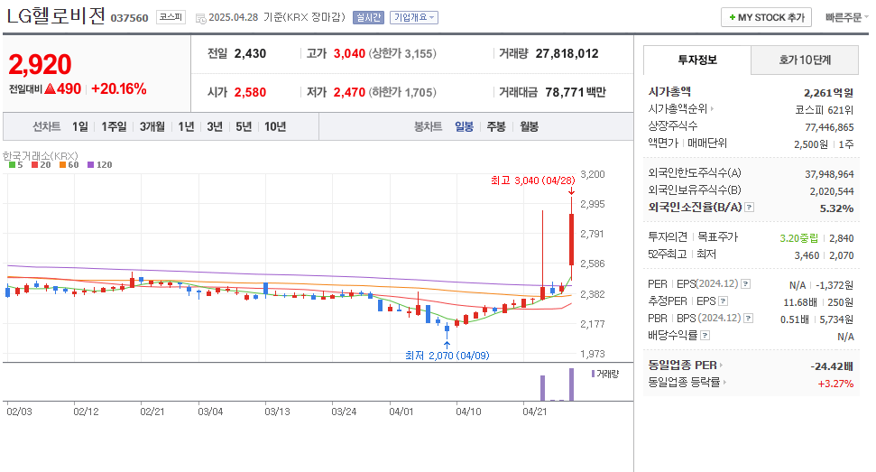Click the 코스피 market badge
This screenshot has width=876, height=472.
click(x=171, y=17)
